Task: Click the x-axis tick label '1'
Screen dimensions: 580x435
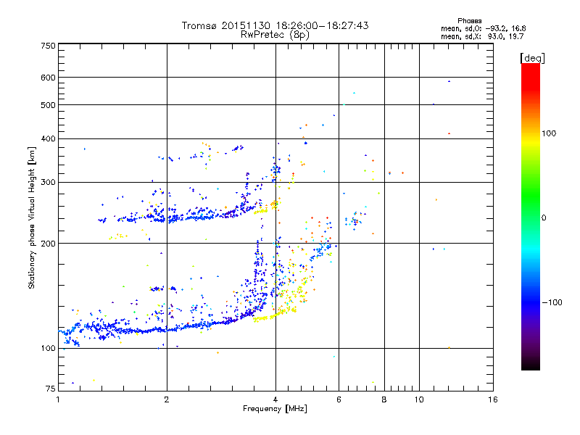Action: pos(58,399)
